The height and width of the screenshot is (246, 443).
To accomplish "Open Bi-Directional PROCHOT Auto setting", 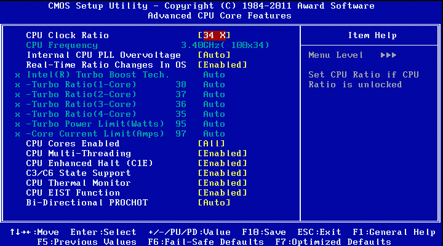I will point(215,202).
